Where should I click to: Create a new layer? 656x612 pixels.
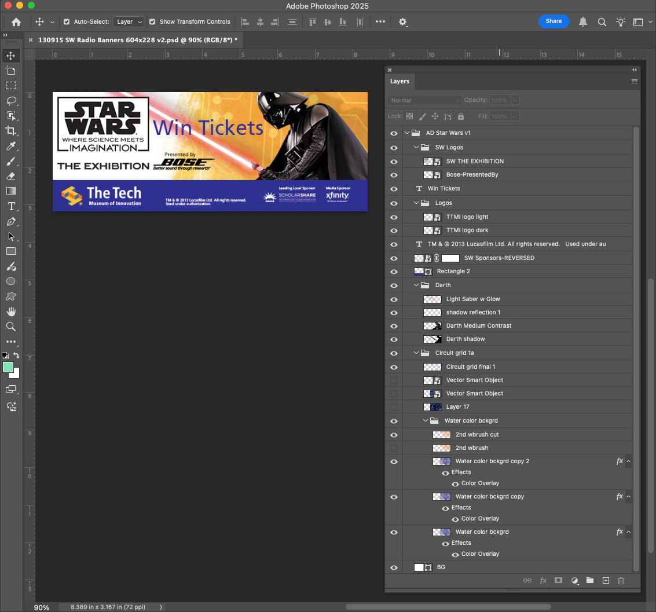click(x=606, y=581)
